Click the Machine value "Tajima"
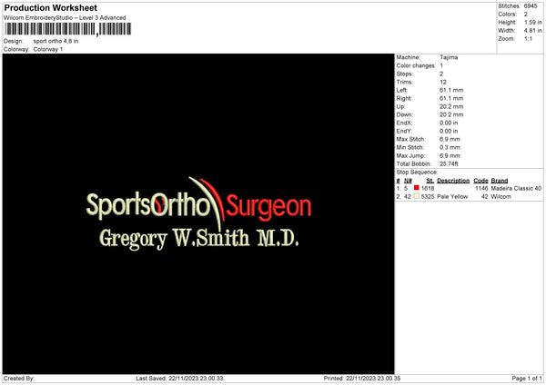This screenshot has height=385, width=546. [449, 57]
